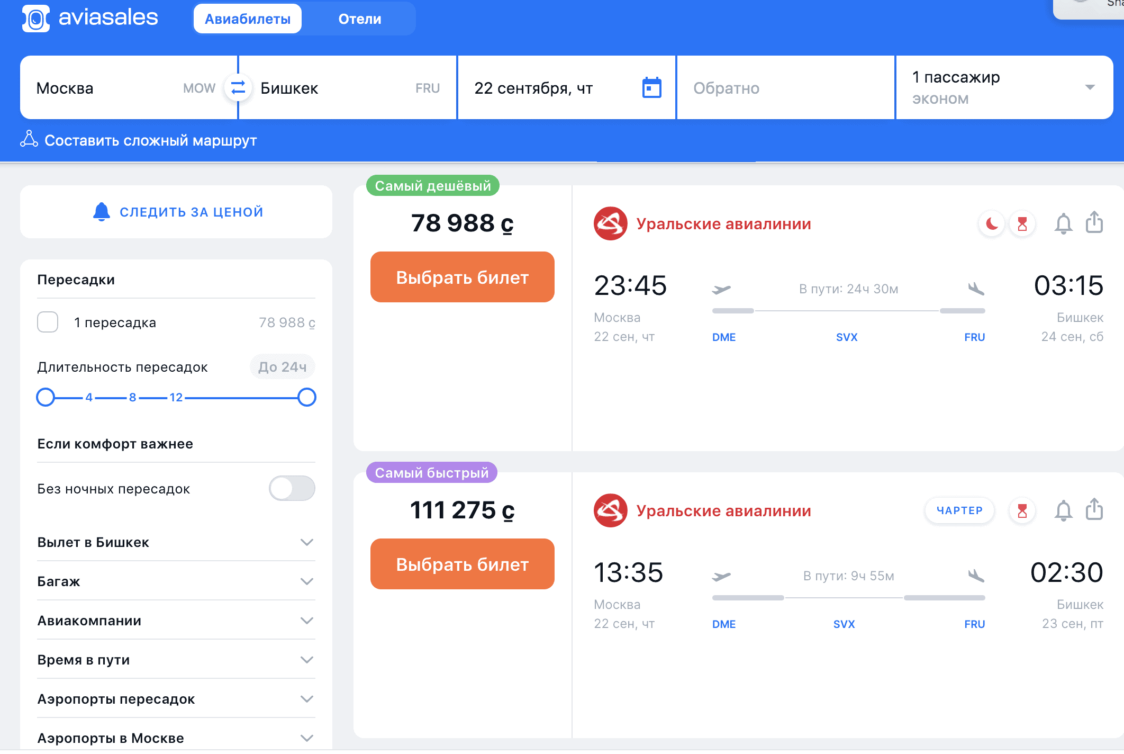Click the Обратно return date field
This screenshot has height=754, width=1124.
click(x=785, y=87)
